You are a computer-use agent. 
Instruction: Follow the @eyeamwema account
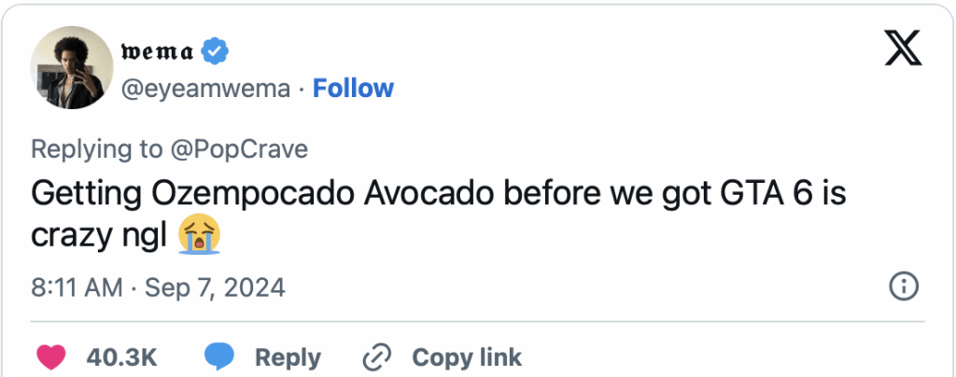click(353, 89)
